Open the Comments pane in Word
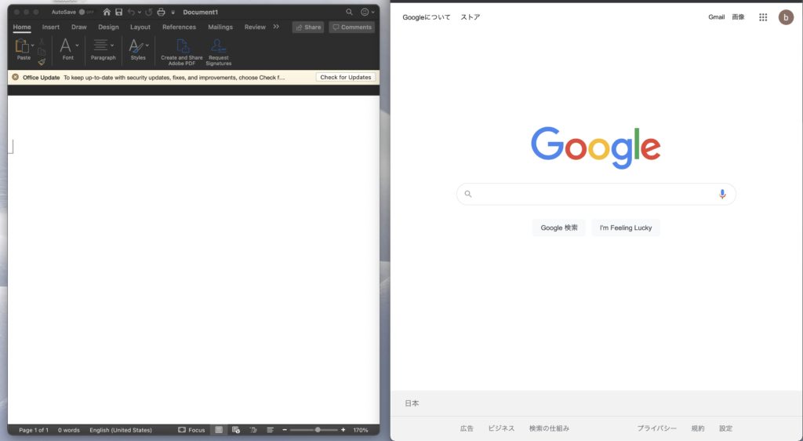 click(x=352, y=27)
